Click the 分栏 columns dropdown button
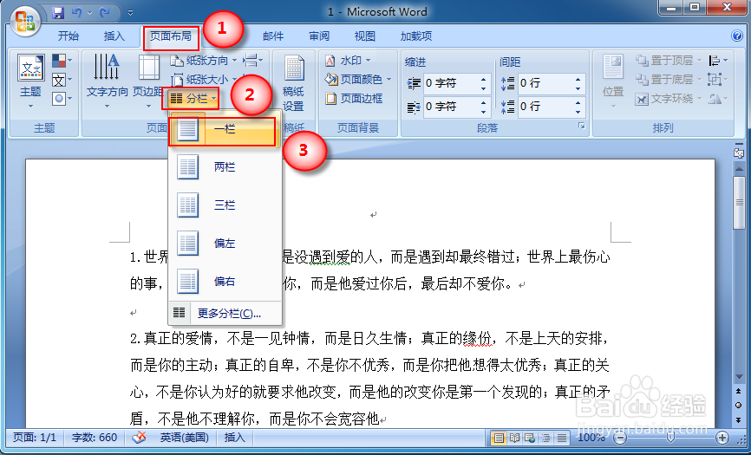Image resolution: width=751 pixels, height=455 pixels. (193, 99)
